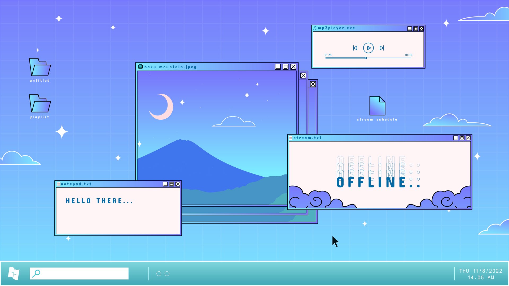Click the untitled folder label
509x286 pixels.
pyautogui.click(x=40, y=81)
